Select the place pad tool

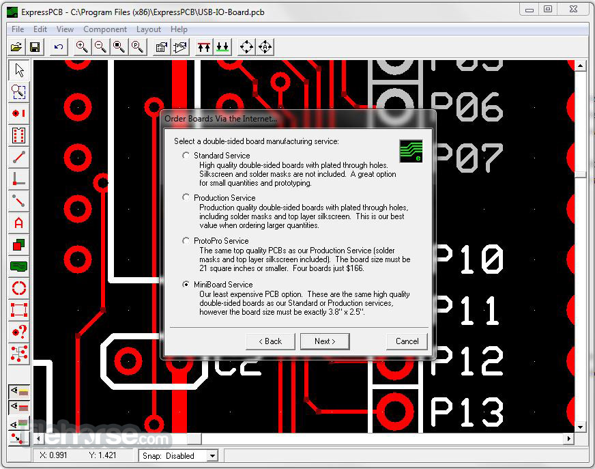(x=18, y=113)
